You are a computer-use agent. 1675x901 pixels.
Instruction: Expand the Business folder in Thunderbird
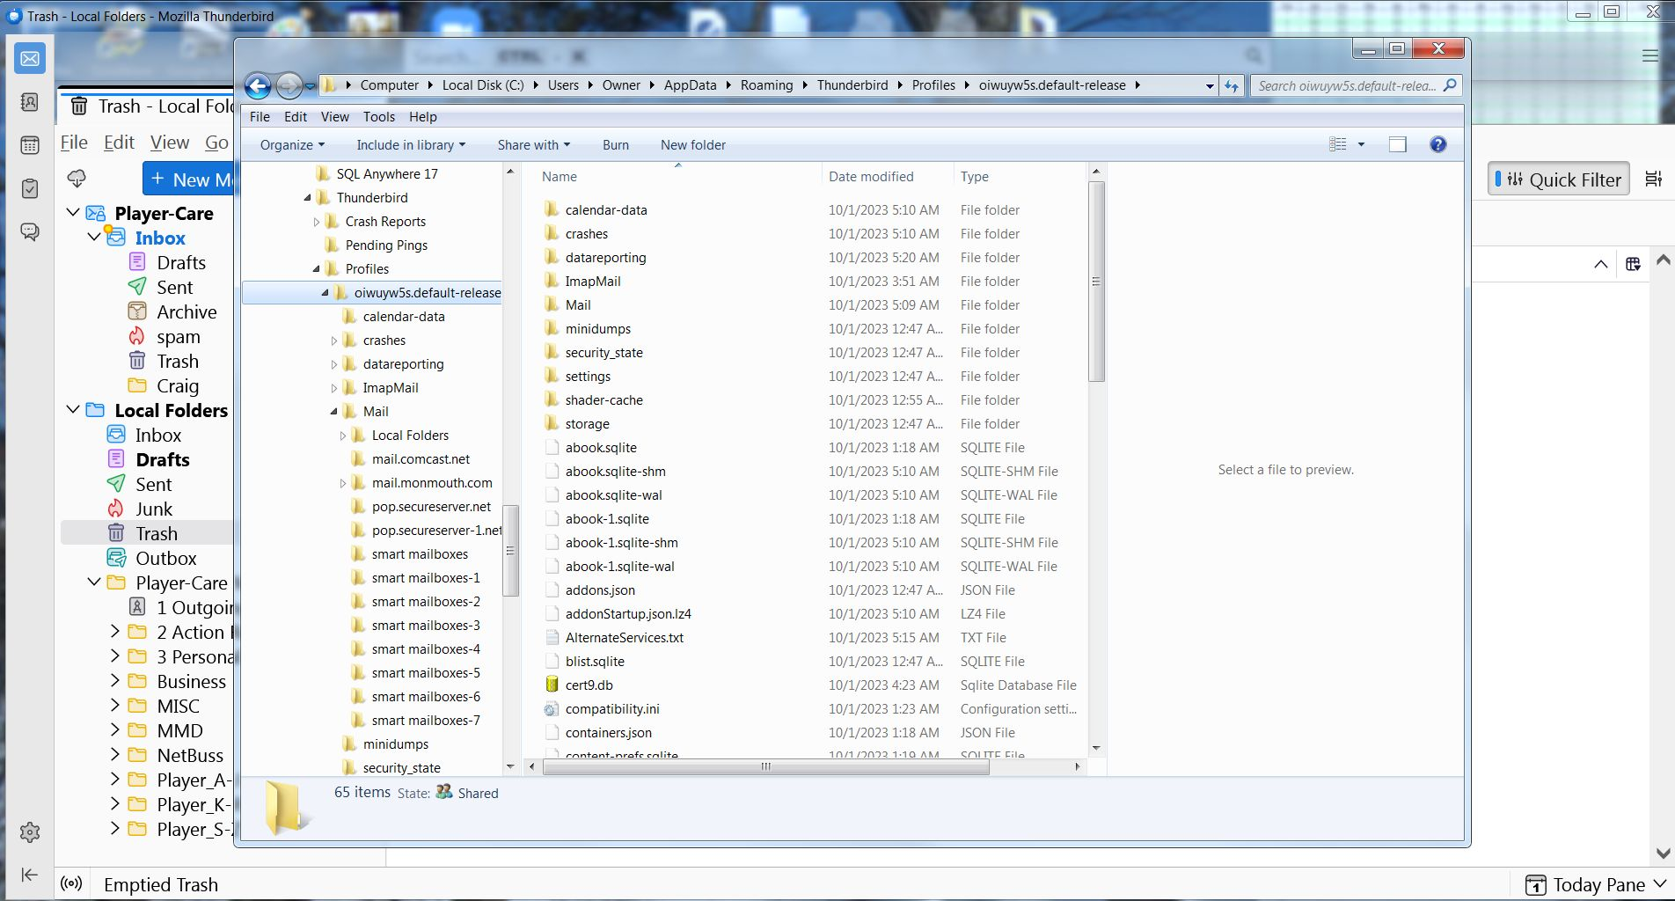pyautogui.click(x=115, y=681)
